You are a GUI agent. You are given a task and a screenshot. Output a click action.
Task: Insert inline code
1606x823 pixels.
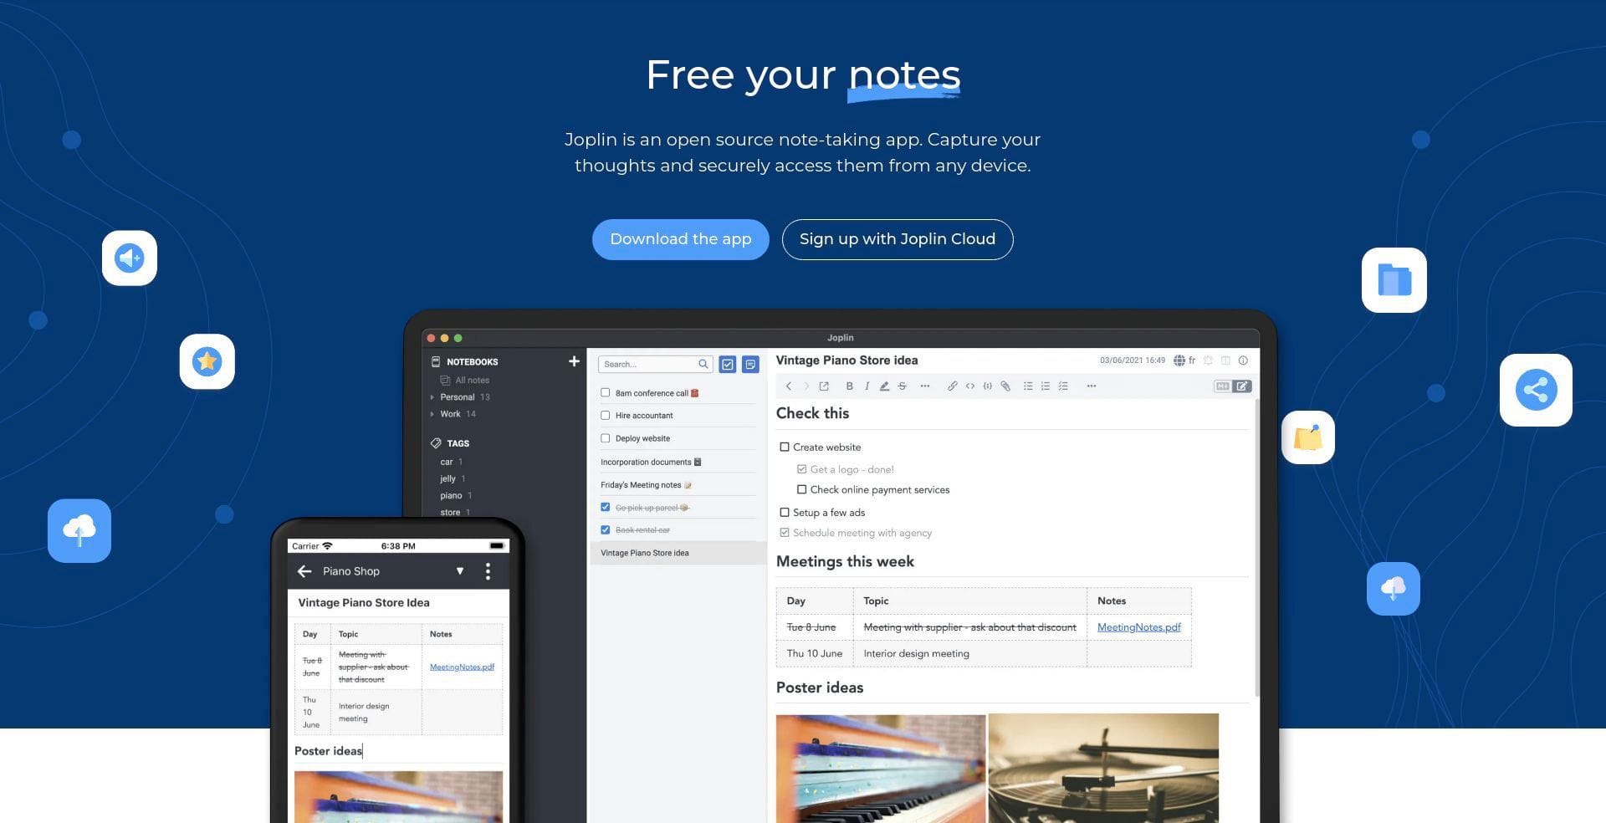tap(970, 386)
